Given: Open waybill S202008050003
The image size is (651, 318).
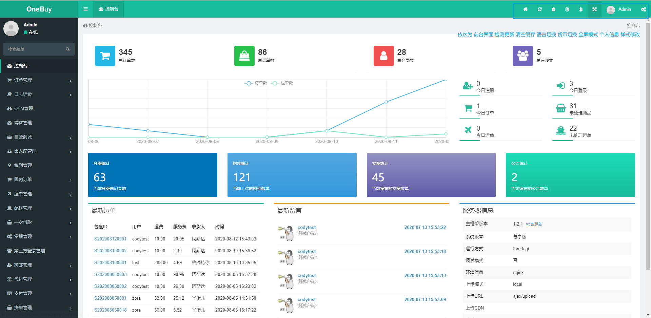Looking at the screenshot, I should click(x=110, y=275).
